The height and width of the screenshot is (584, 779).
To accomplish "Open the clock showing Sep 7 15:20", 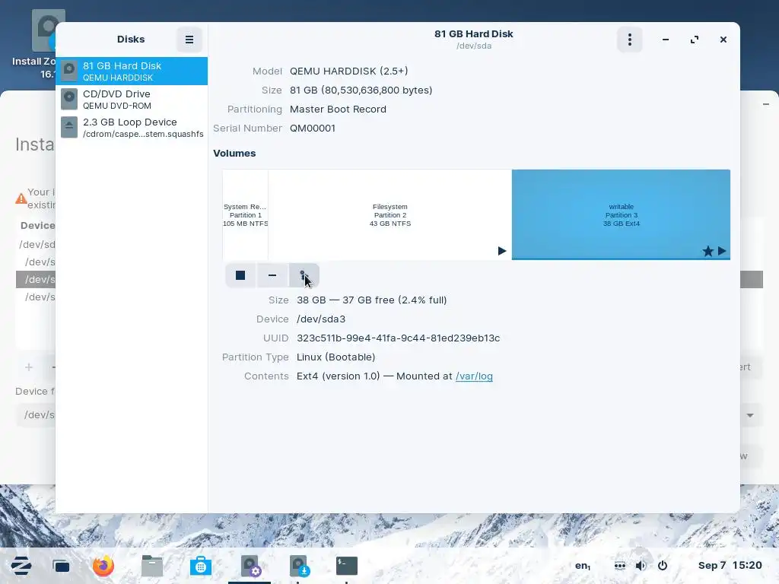I will (x=730, y=566).
